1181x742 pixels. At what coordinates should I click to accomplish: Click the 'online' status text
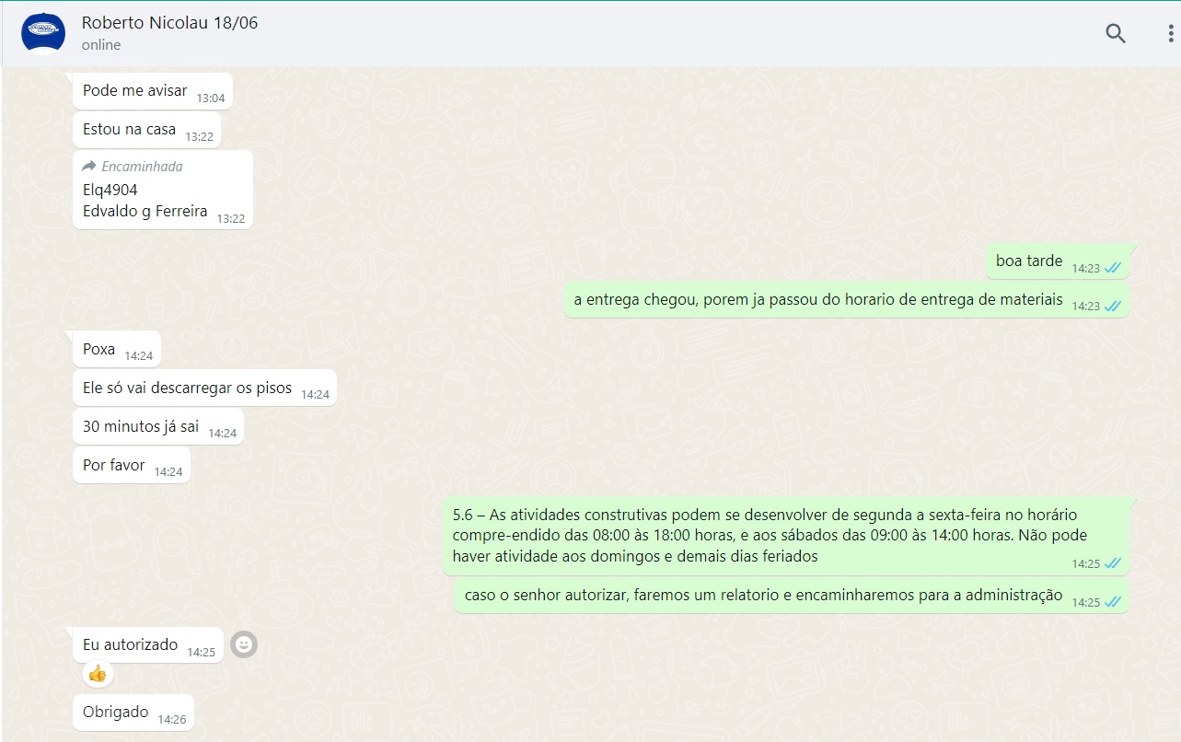[101, 45]
